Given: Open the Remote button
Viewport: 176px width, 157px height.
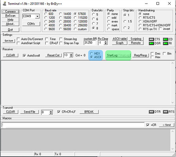Looking at the screenshot, I should (x=136, y=43).
